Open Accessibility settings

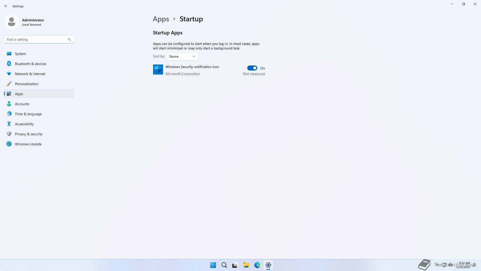click(x=24, y=124)
